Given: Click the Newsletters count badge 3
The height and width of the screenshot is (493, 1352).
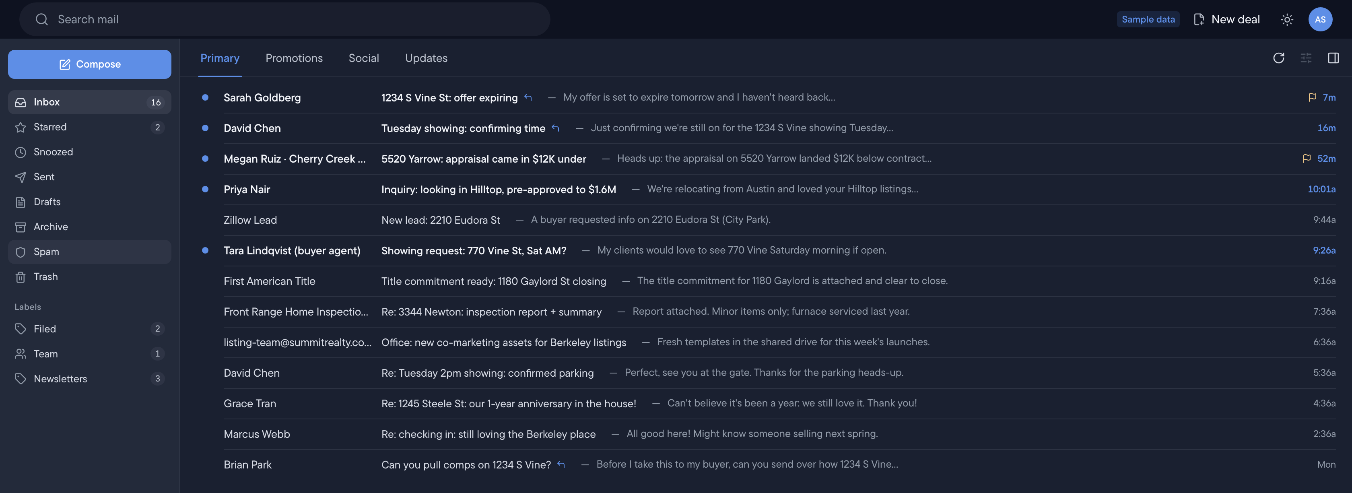Looking at the screenshot, I should click(x=157, y=379).
